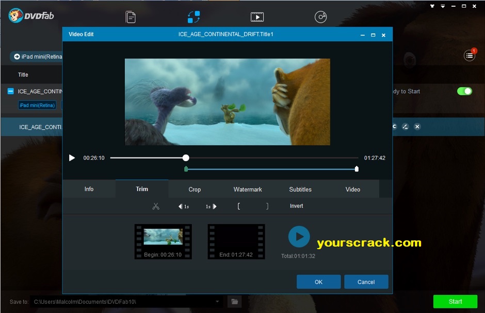Open the skin shirt icon in title bar
485x313 pixels.
tap(432, 6)
